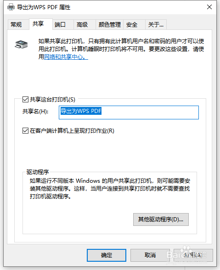This screenshot has width=220, height=270.
Task: Close the 导出为WPS PDF 属性 dialog
Action: pyautogui.click(x=209, y=7)
